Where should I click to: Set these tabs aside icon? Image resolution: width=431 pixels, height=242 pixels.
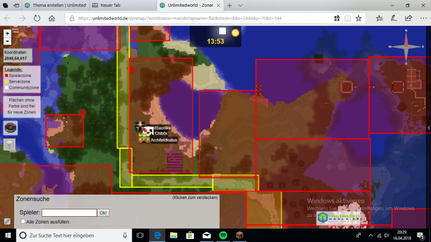[x=17, y=5]
